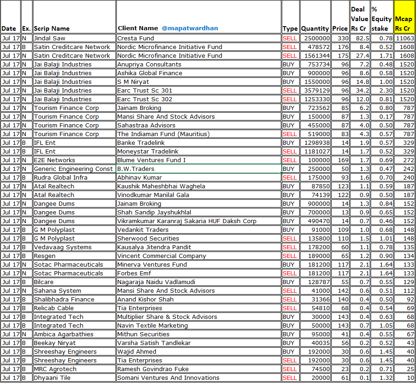416x383 pixels.
Task: Select Multiplier Share & Stock Advisors cell
Action: pyautogui.click(x=199, y=317)
